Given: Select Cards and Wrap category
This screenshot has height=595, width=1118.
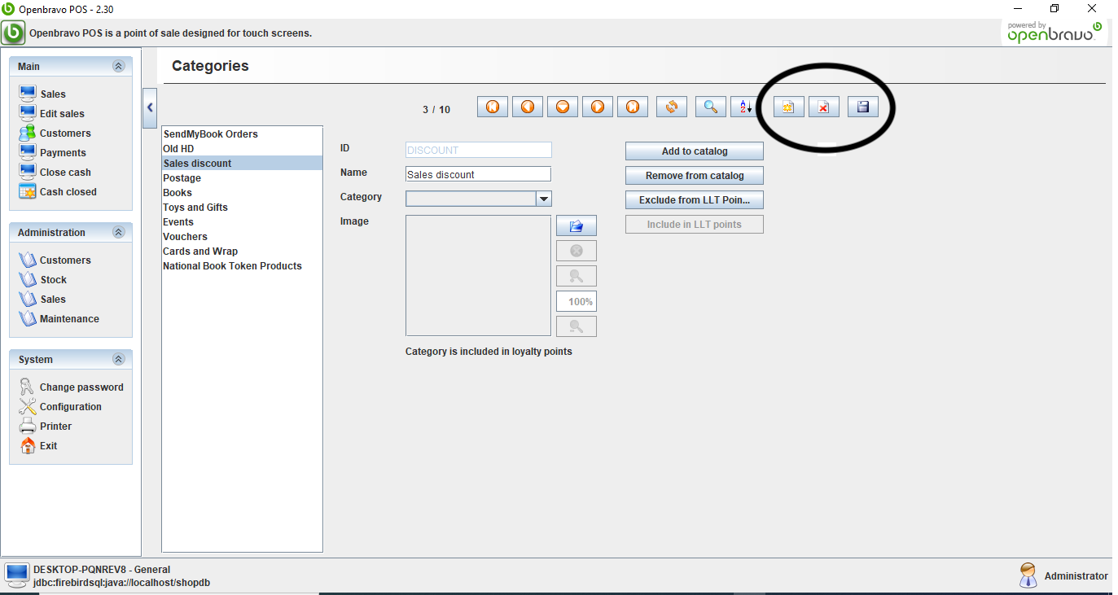Looking at the screenshot, I should pos(243,251).
